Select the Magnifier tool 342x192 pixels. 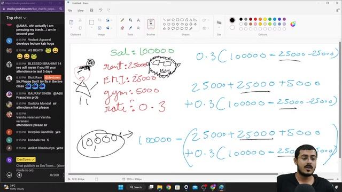(138, 28)
